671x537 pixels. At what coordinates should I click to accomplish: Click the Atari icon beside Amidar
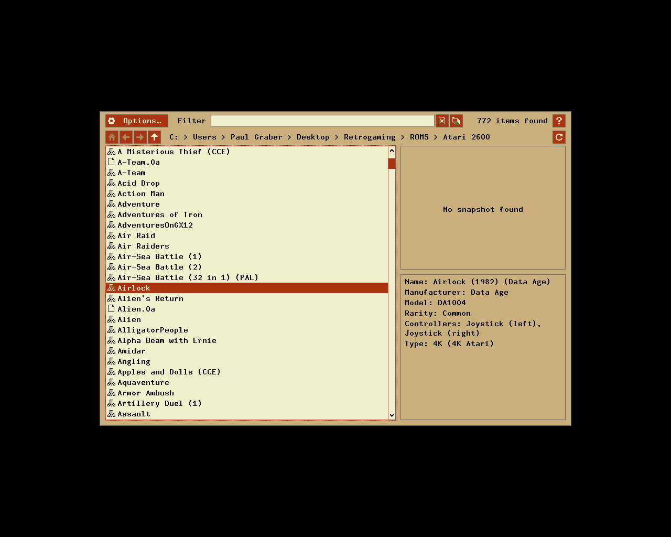(111, 351)
